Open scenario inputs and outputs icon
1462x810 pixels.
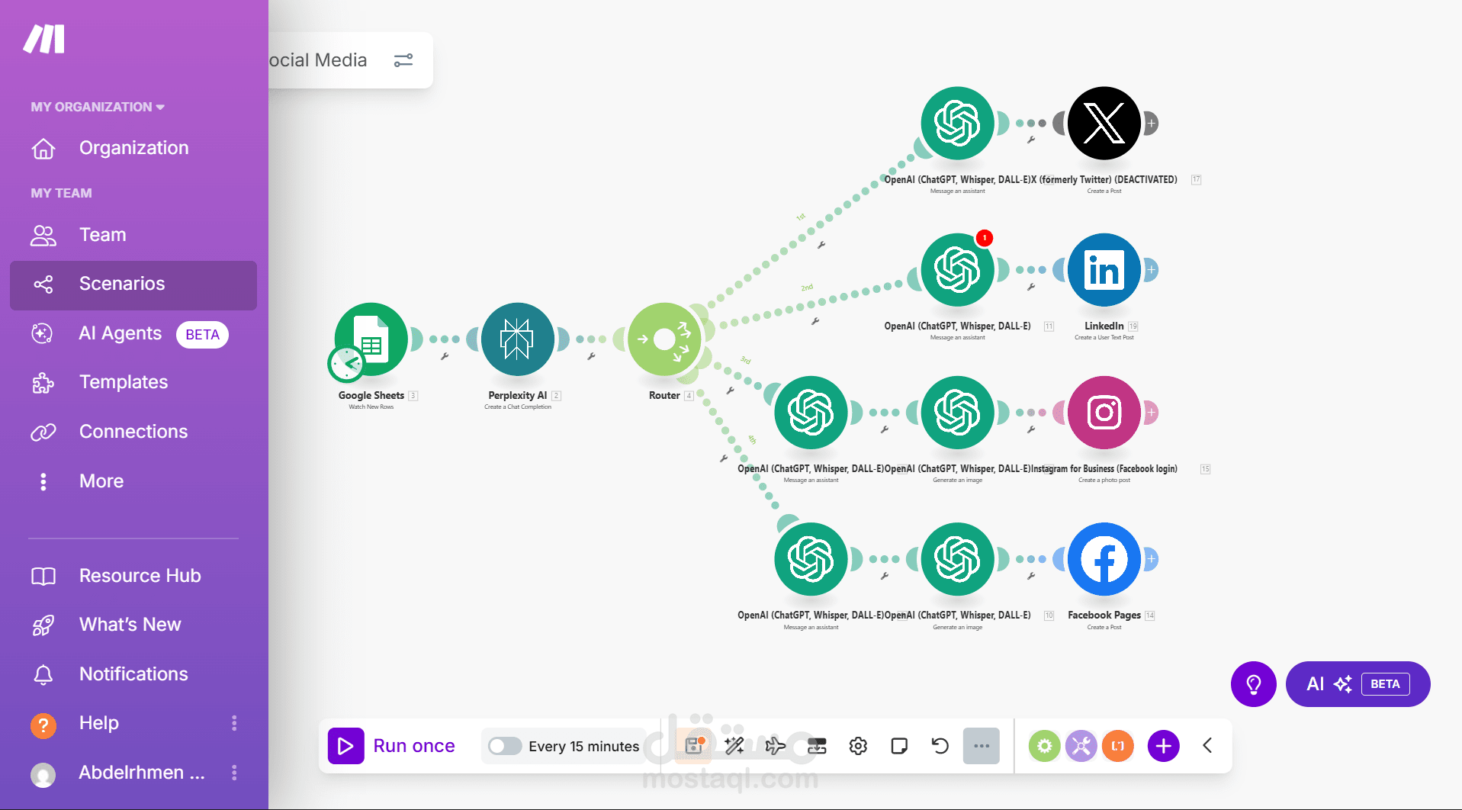coord(817,746)
